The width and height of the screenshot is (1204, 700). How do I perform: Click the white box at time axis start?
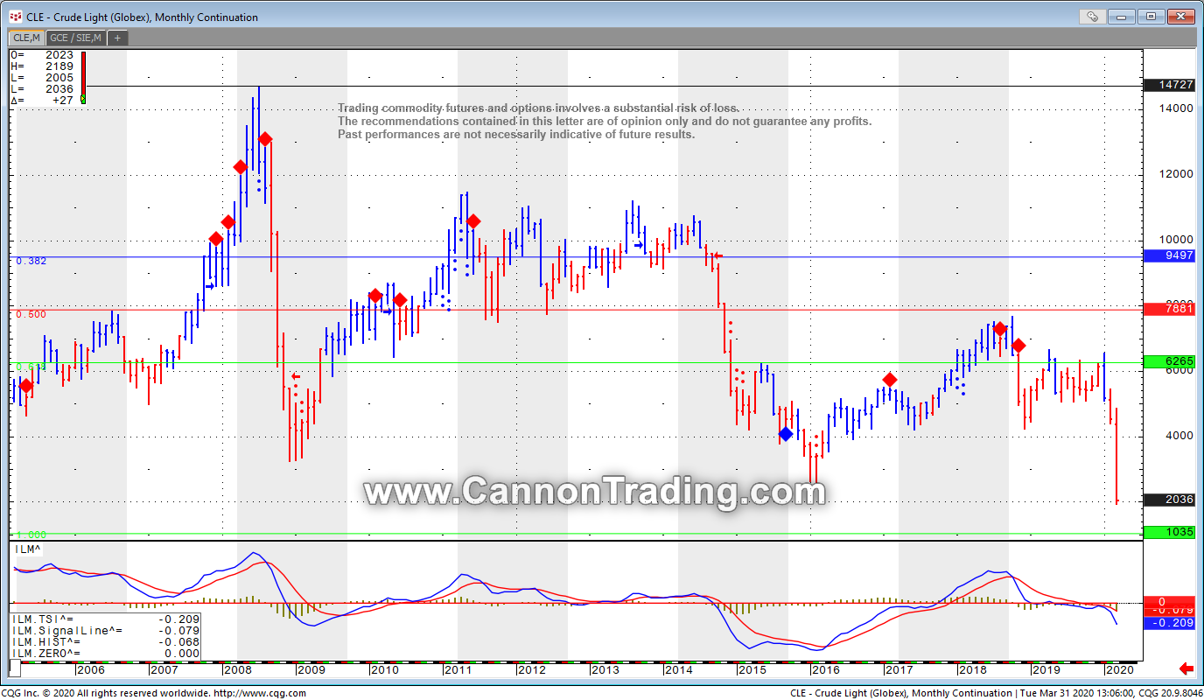coord(14,669)
